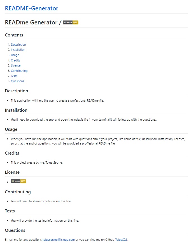
Task: Jump to Description in the contents list
Action: [x=18, y=45]
